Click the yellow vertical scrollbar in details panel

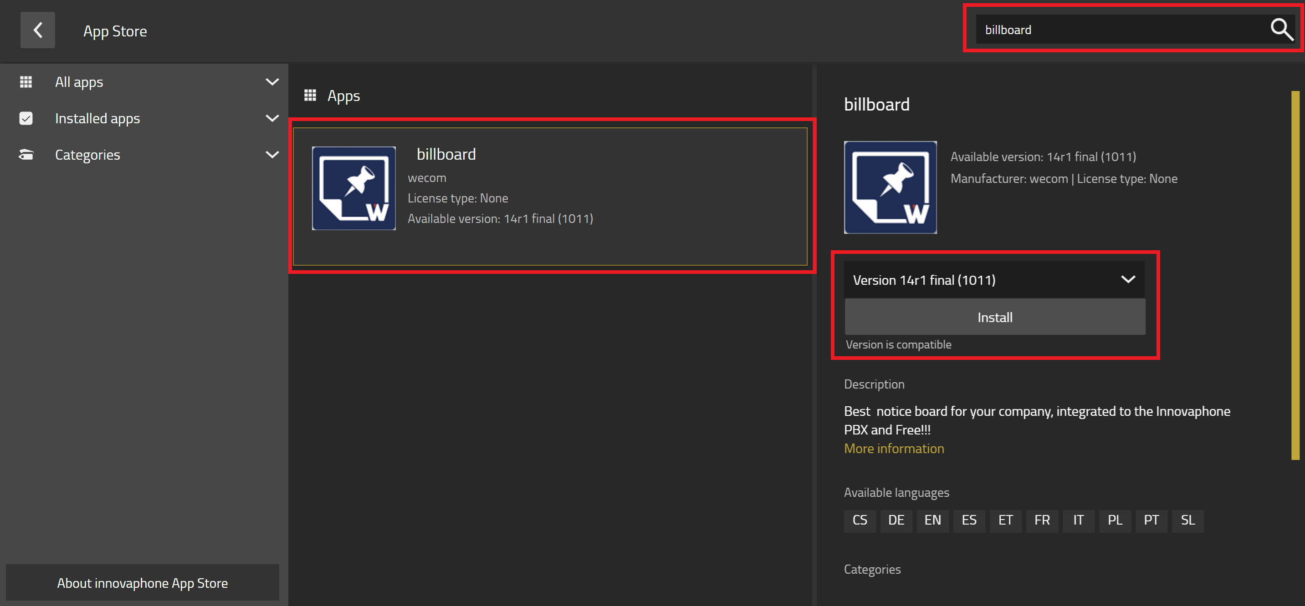point(1295,275)
